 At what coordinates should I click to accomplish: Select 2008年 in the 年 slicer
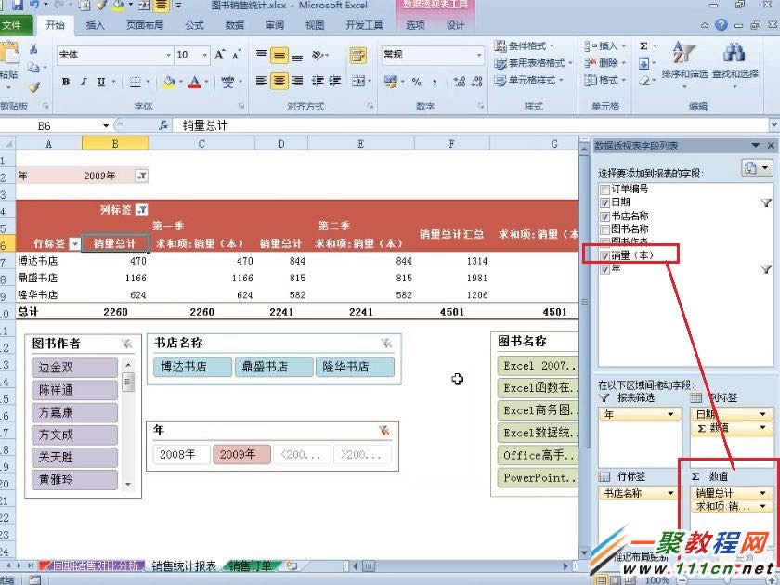pos(179,454)
